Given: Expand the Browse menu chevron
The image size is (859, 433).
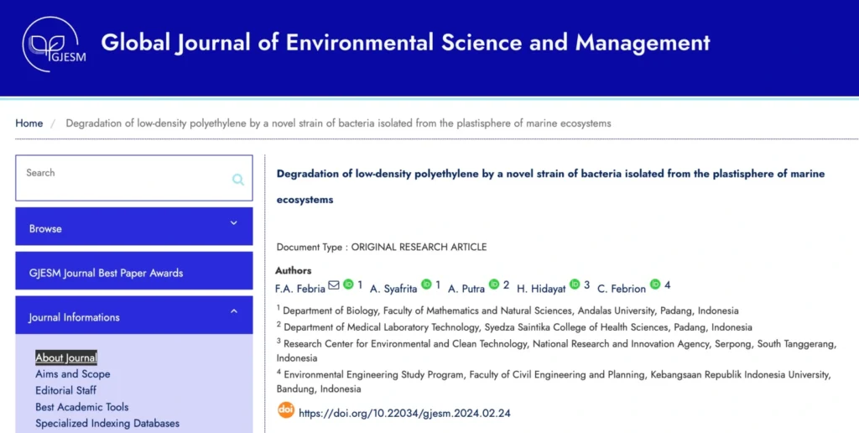Looking at the screenshot, I should click(234, 223).
